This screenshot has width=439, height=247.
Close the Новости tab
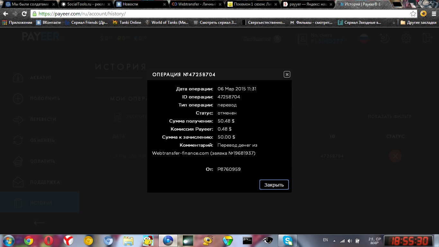(165, 4)
